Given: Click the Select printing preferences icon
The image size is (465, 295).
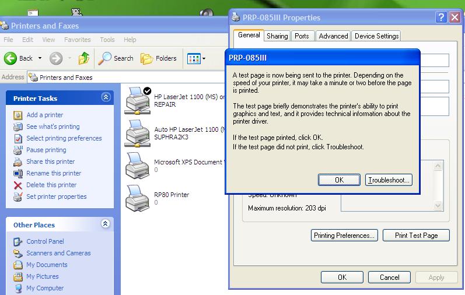Looking at the screenshot, I should click(x=18, y=138).
